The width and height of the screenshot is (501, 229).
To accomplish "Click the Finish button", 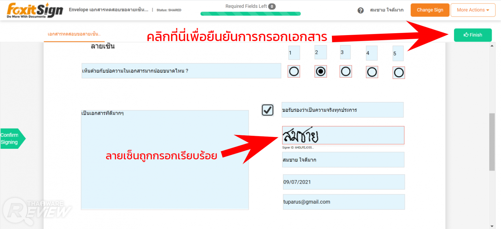I will click(x=473, y=35).
